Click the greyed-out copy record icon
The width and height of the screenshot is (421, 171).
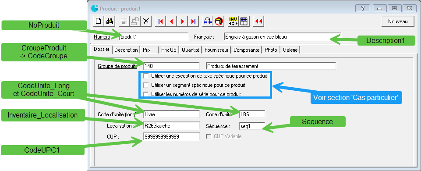click(x=135, y=21)
